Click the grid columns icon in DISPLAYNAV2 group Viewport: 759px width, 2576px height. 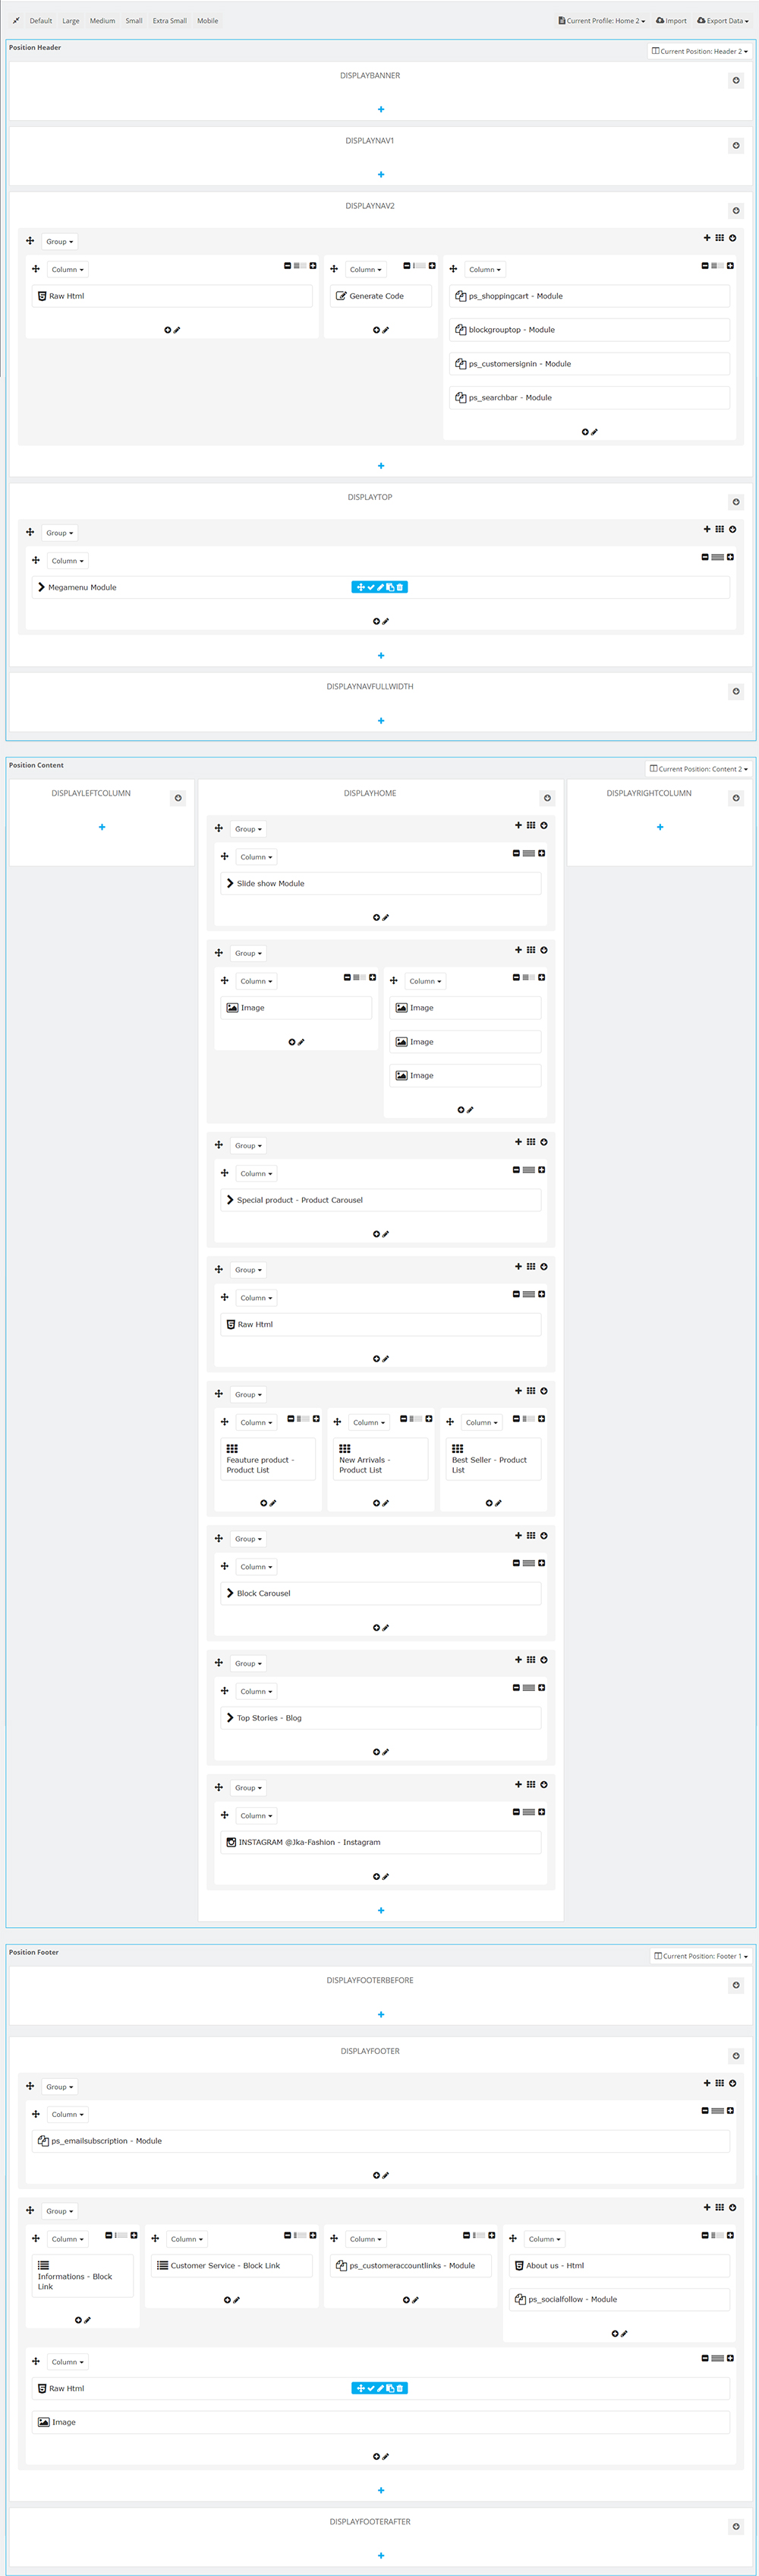pyautogui.click(x=719, y=238)
